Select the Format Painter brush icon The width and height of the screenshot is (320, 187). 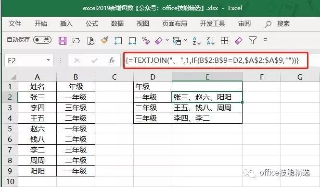[x=104, y=40]
